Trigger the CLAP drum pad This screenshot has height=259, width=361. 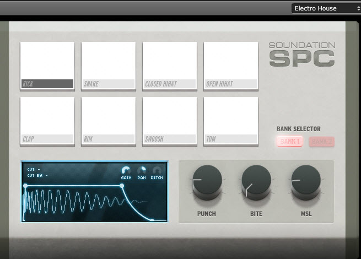(47, 121)
